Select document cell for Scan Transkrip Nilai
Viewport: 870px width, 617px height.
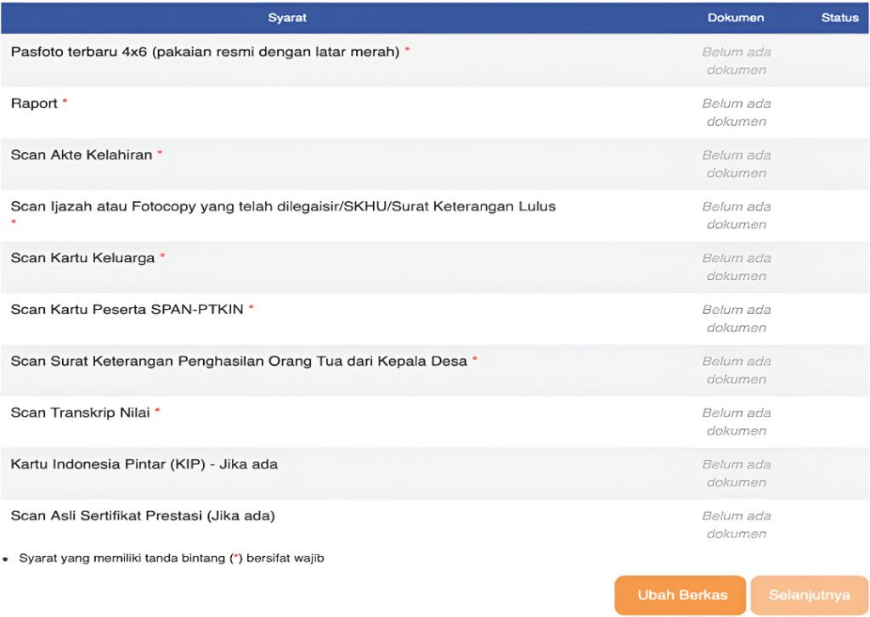[x=736, y=422]
